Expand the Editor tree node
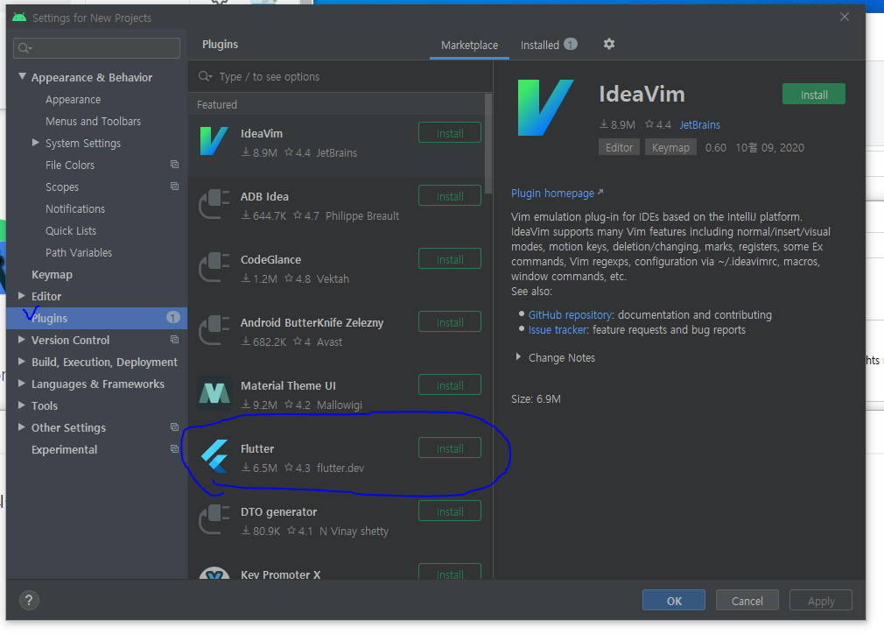Viewport: 884px width, 634px height. (21, 296)
